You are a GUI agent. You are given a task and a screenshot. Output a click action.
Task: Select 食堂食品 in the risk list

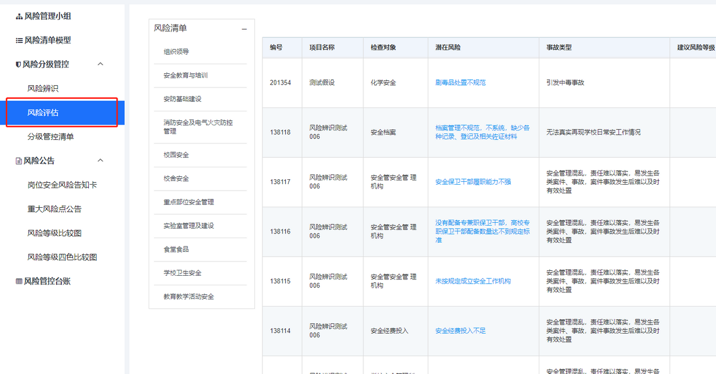point(176,250)
